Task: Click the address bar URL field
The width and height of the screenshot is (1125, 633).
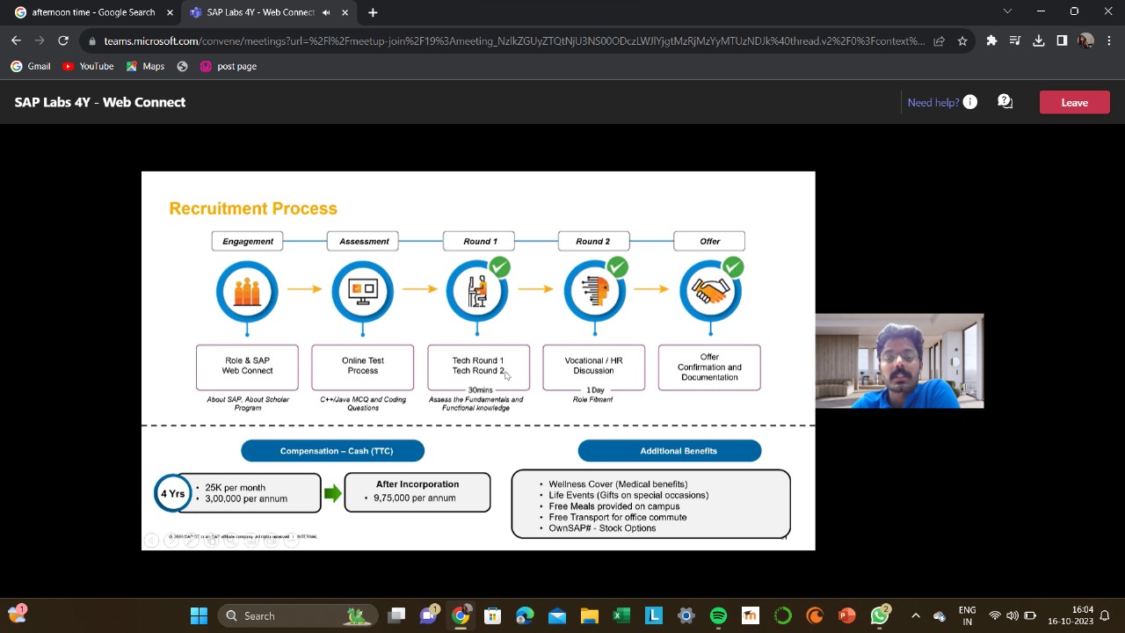Action: [x=510, y=40]
